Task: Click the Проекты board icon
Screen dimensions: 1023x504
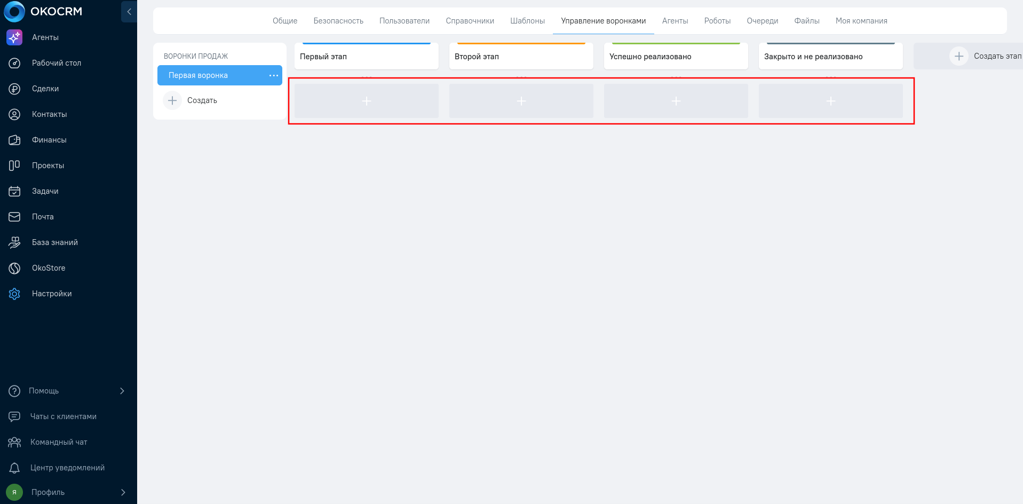Action: [x=14, y=166]
